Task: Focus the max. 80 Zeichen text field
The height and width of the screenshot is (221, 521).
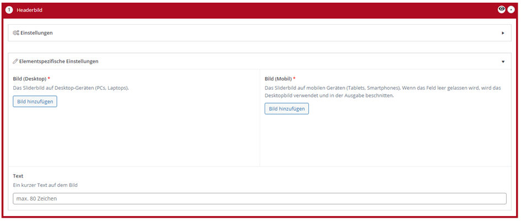Action: [259, 198]
